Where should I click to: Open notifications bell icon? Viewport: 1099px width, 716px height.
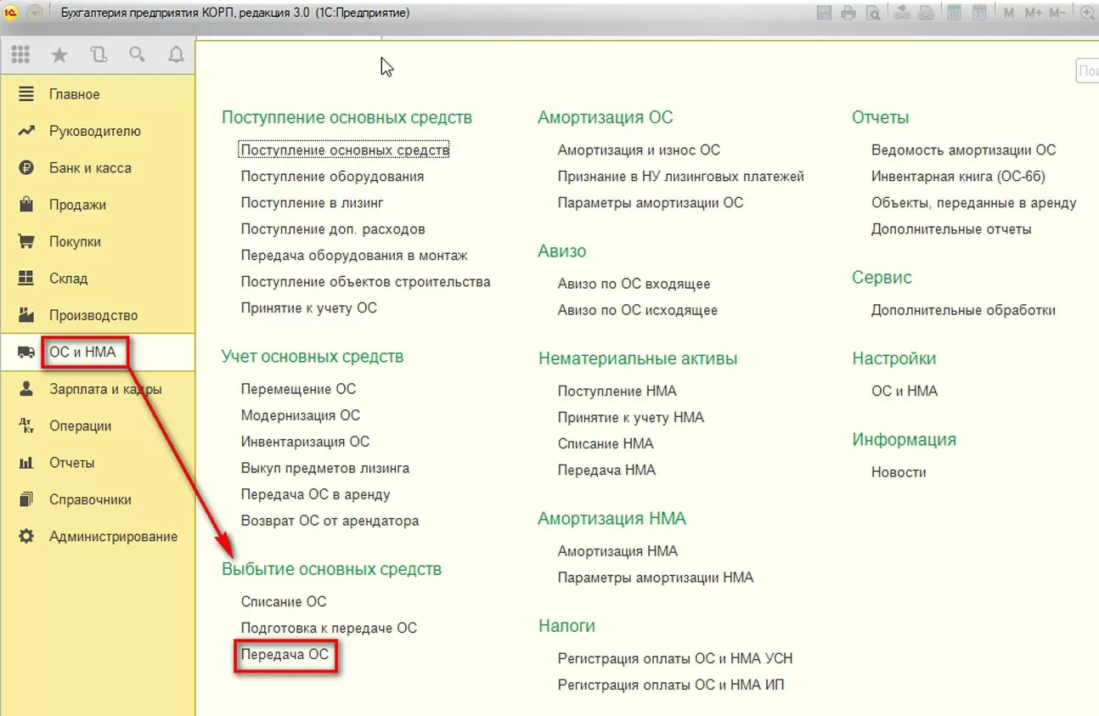[176, 55]
